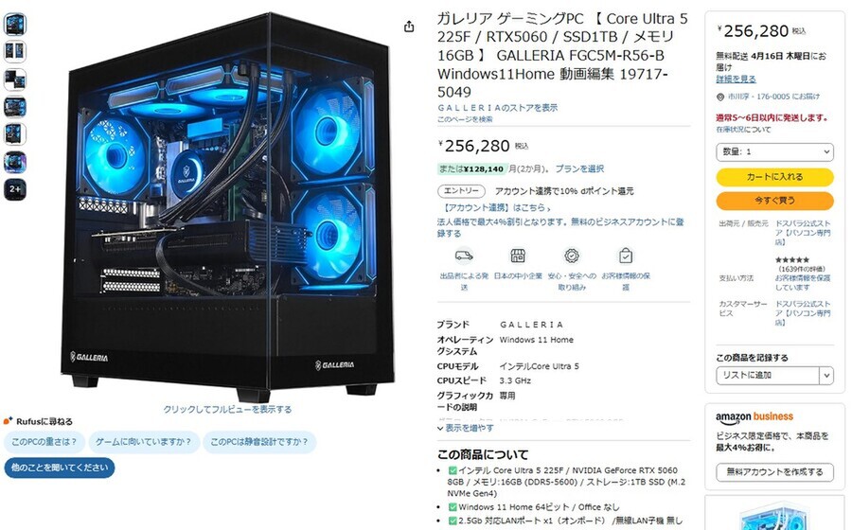The image size is (852, 530).
Task: Click the customer information protection icon
Action: point(626,256)
